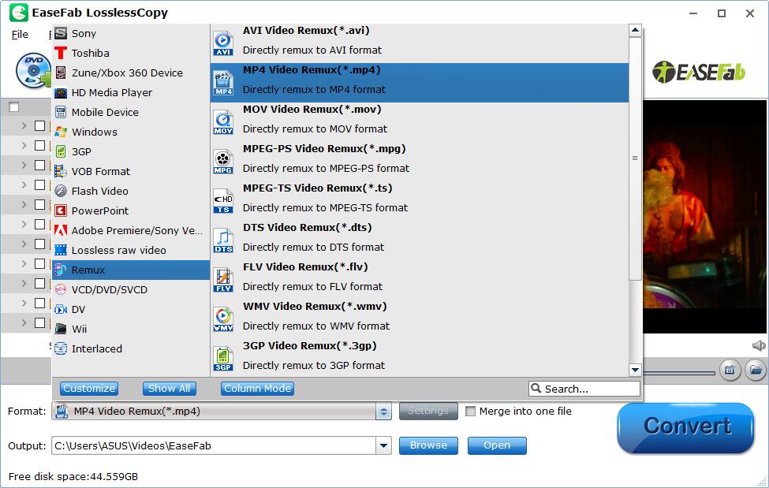This screenshot has width=769, height=488.
Task: Start conversion with Convert button
Action: pyautogui.click(x=685, y=427)
